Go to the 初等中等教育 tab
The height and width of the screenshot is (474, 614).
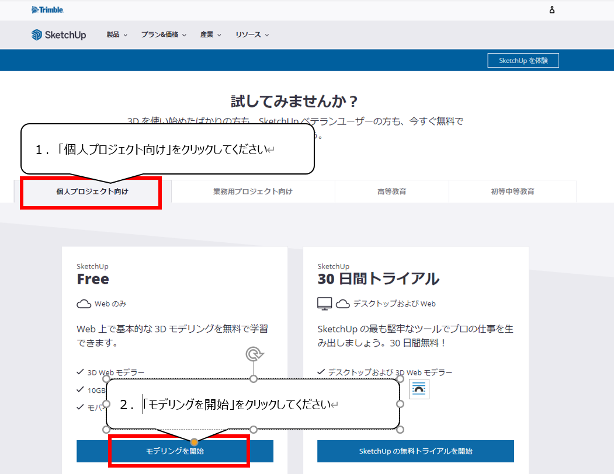click(x=512, y=191)
